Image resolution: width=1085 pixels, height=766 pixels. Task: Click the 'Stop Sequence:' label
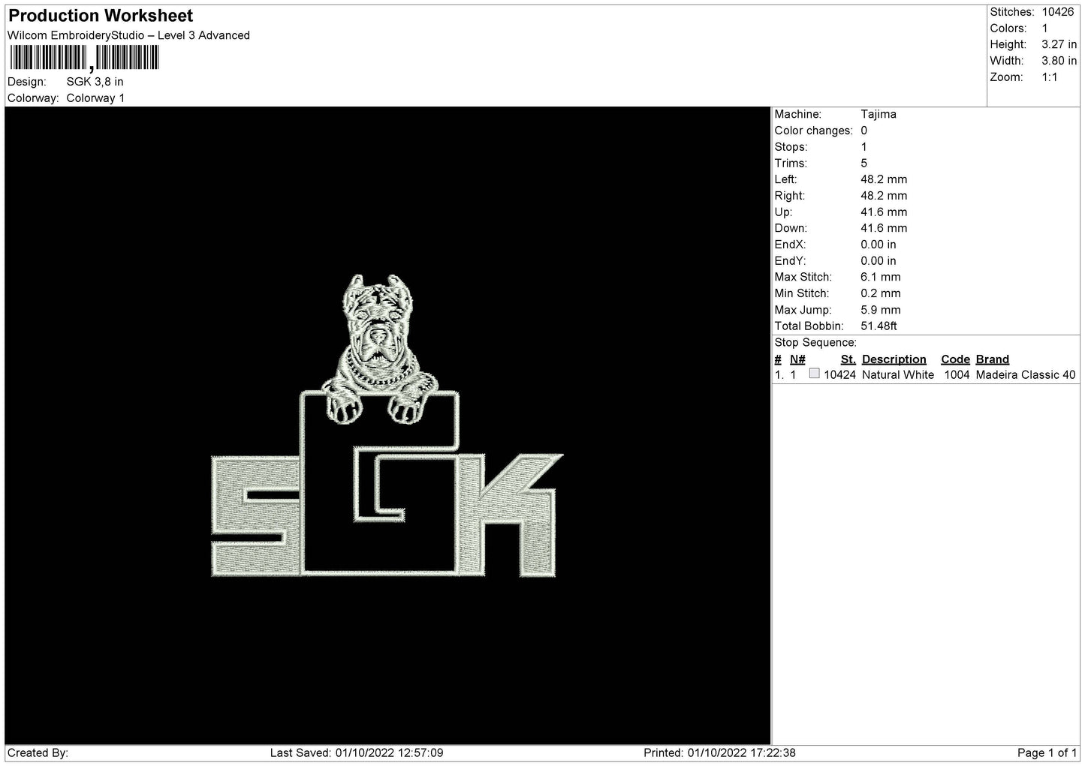[x=815, y=342]
